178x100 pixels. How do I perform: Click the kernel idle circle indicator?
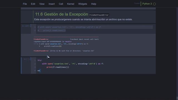tap(154, 4)
